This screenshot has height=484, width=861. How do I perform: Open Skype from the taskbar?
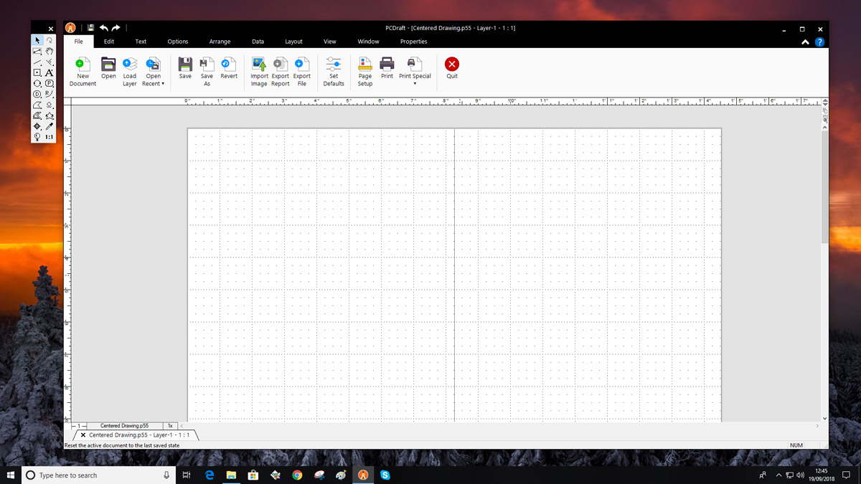[385, 474]
